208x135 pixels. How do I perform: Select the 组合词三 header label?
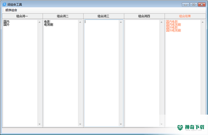point(103,16)
